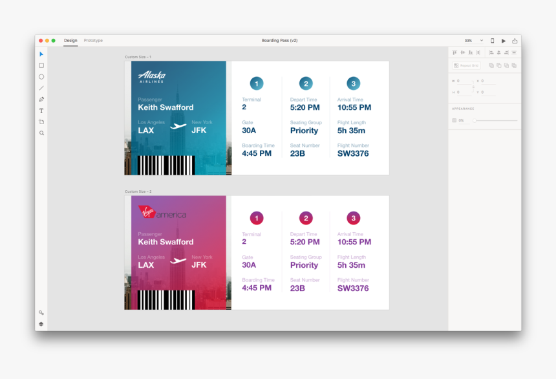
Task: Activate the Text tool
Action: point(41,111)
